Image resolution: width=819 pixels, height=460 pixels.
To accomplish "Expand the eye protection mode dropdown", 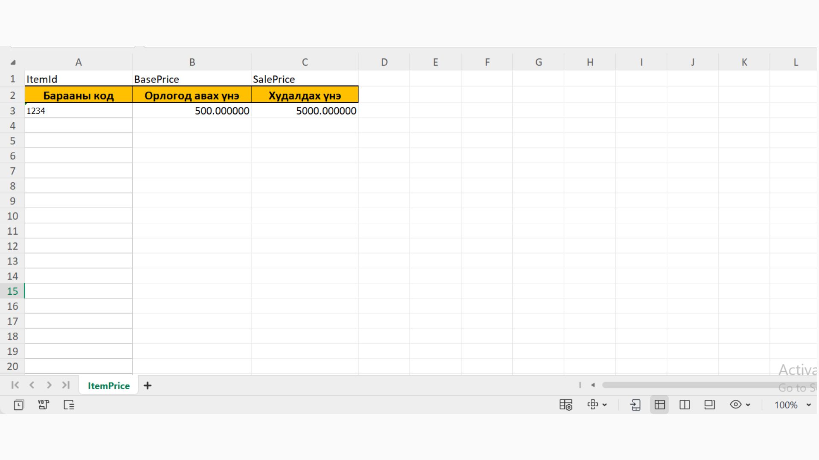I will 748,405.
